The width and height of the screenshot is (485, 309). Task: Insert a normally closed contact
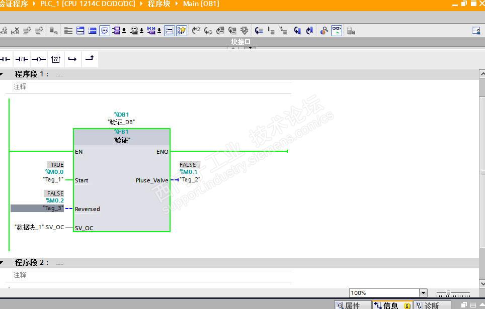(22, 59)
